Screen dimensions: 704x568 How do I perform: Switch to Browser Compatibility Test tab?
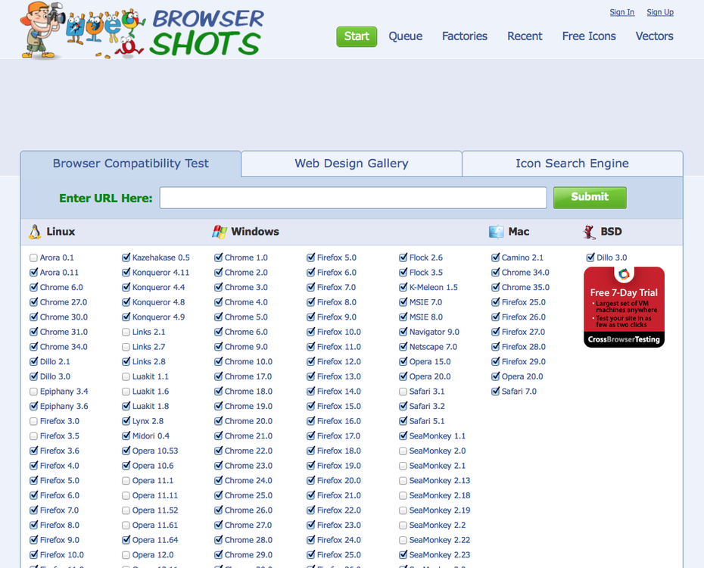click(x=131, y=164)
